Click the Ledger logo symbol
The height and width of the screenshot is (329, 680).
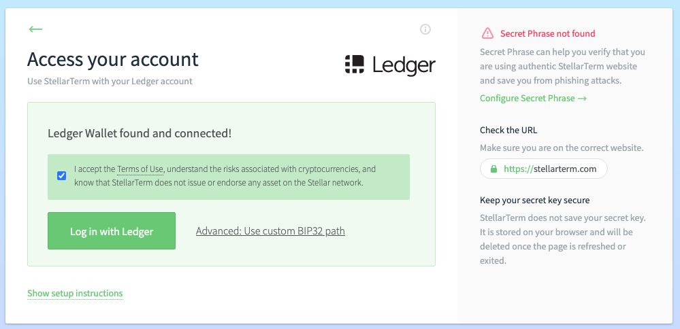point(355,64)
